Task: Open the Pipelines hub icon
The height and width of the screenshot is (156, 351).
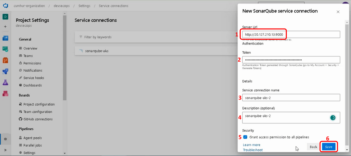Action: 6,71
